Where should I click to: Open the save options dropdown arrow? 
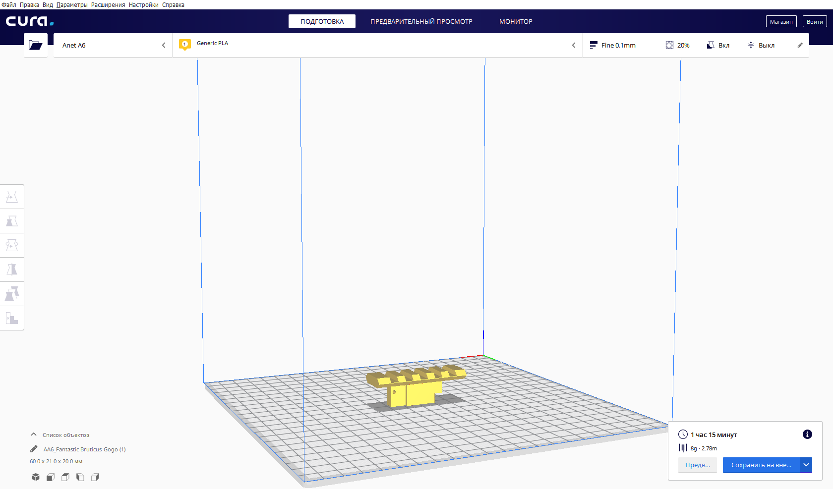[806, 465]
